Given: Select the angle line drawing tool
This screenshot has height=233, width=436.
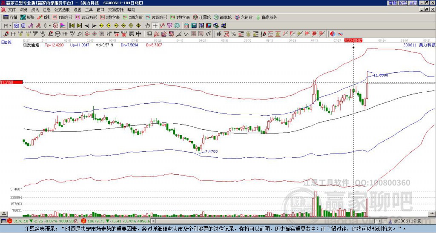Looking at the screenshot, I should tap(178, 34).
